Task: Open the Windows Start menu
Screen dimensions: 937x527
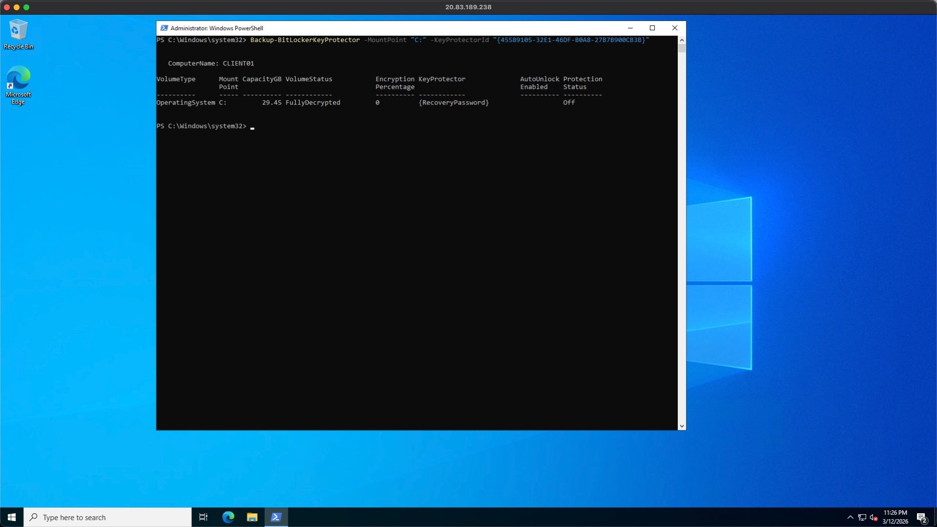Action: (x=12, y=517)
